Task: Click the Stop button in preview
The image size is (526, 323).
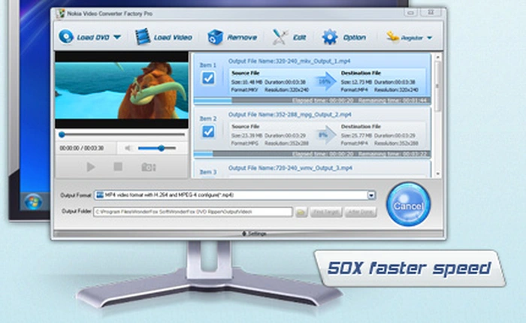Action: (118, 166)
